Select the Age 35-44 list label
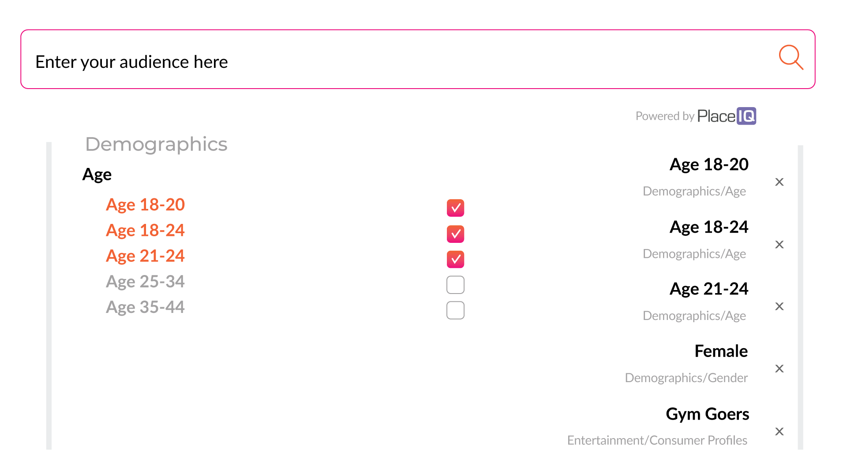Viewport: 847px width, 476px height. [145, 307]
